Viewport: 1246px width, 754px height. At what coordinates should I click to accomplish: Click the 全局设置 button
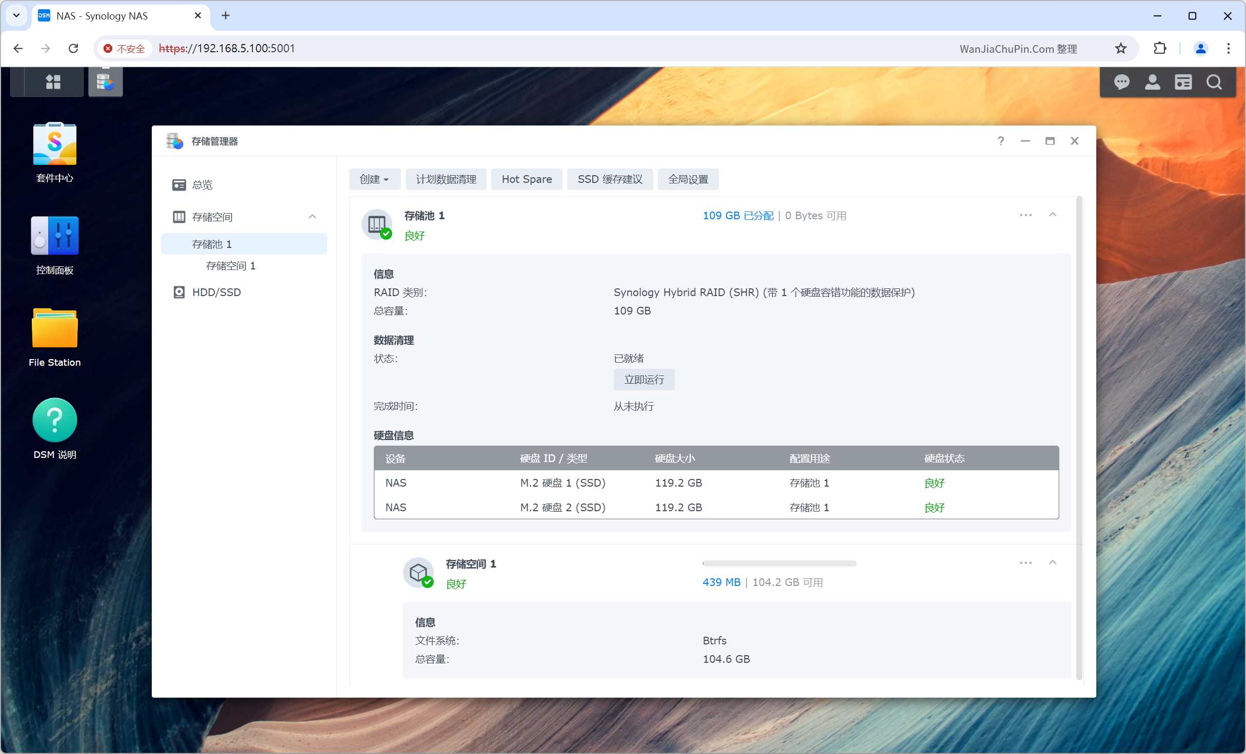[x=688, y=179]
